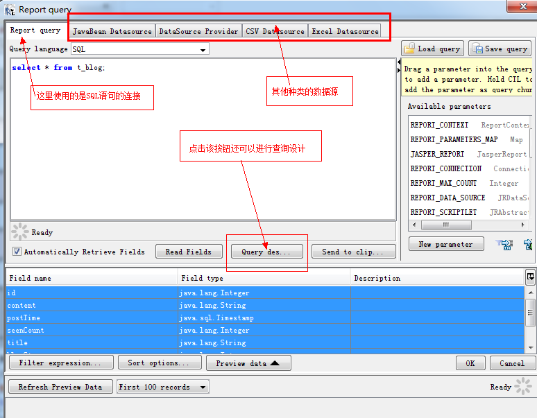Click Refresh Preview Data button

(x=60, y=387)
